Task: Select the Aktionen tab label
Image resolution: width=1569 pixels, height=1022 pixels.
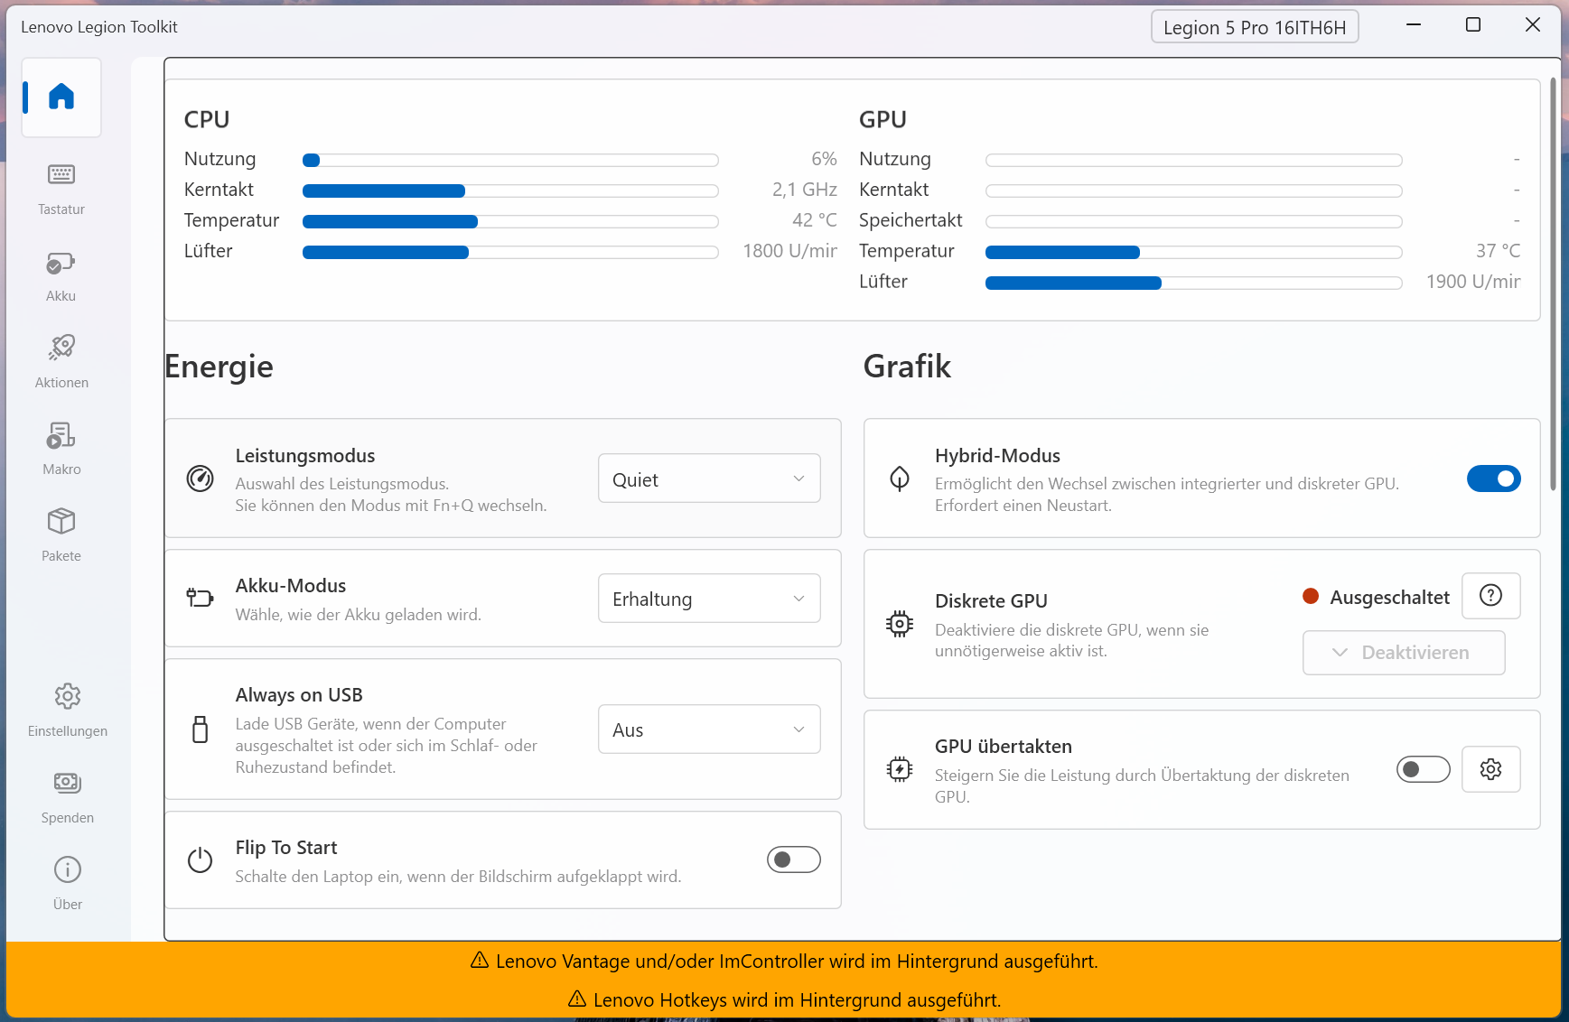Action: (61, 383)
